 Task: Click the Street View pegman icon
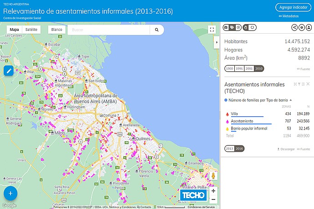coord(213,175)
